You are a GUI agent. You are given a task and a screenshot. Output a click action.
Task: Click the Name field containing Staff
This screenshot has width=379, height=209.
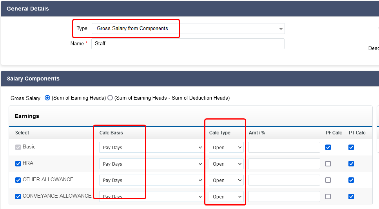pos(188,44)
